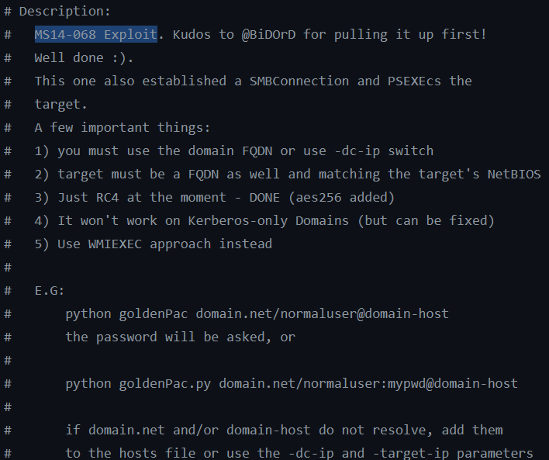Viewport: 549px width, 460px height.
Task: Click the 'Well done :).' comment line
Action: point(84,58)
